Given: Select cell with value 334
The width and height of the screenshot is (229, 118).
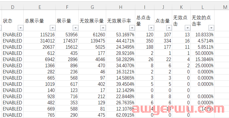Looking at the screenshot, I should tap(163, 41).
